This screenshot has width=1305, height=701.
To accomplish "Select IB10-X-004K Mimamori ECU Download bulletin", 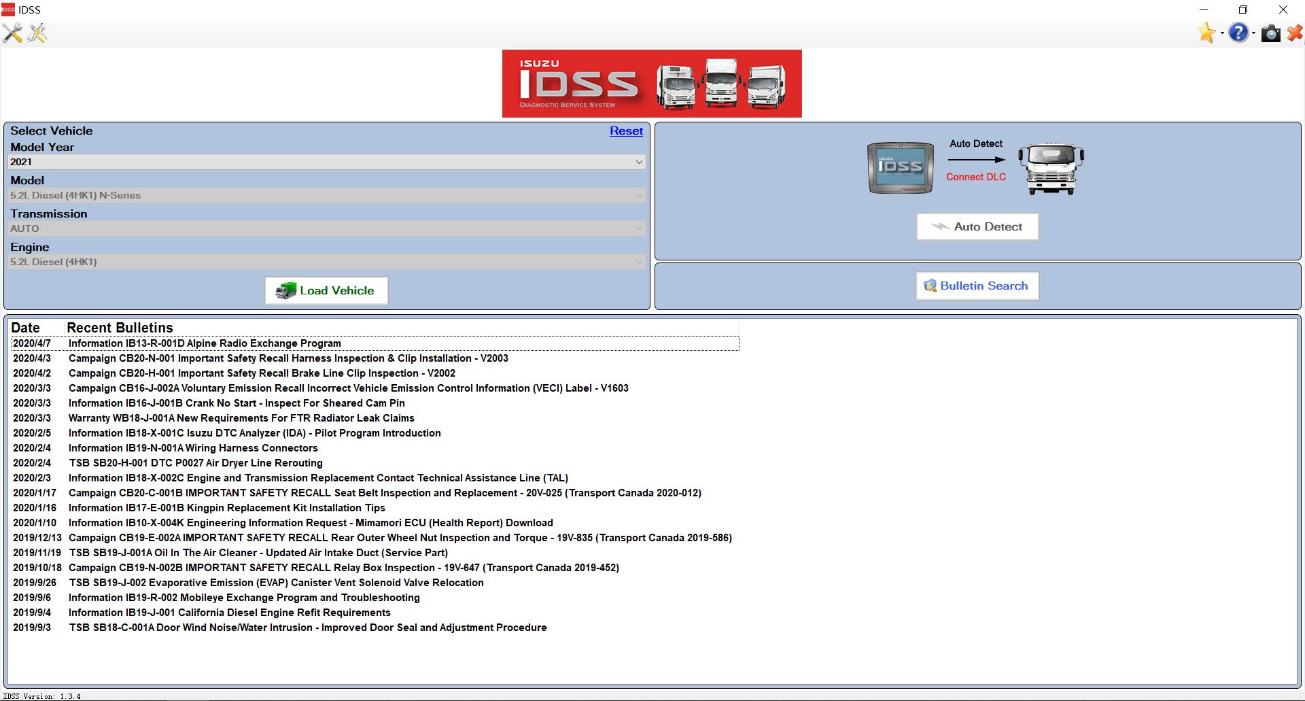I will click(375, 523).
